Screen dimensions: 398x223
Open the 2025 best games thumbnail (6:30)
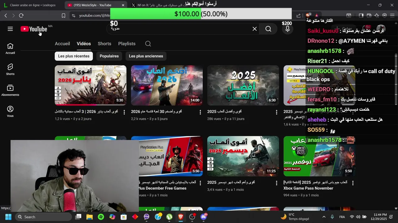coord(243,85)
